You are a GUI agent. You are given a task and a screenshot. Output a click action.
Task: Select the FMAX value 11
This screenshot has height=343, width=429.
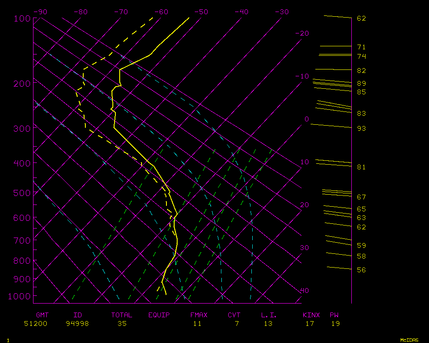click(x=197, y=324)
